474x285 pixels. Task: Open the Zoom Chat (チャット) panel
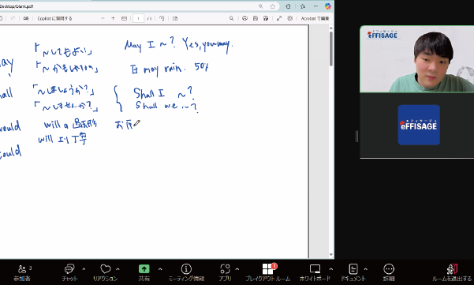(x=69, y=272)
